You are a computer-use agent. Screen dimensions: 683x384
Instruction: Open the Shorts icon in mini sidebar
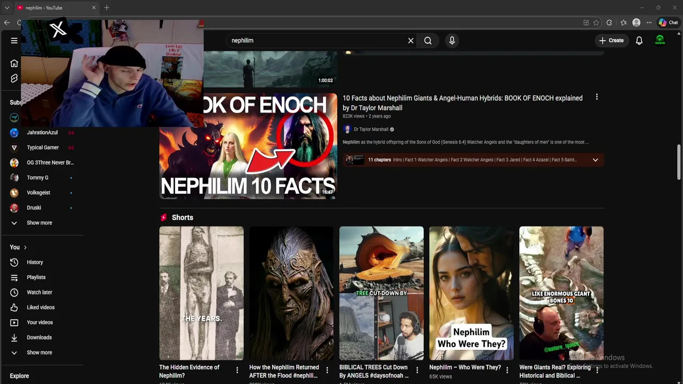pos(14,78)
